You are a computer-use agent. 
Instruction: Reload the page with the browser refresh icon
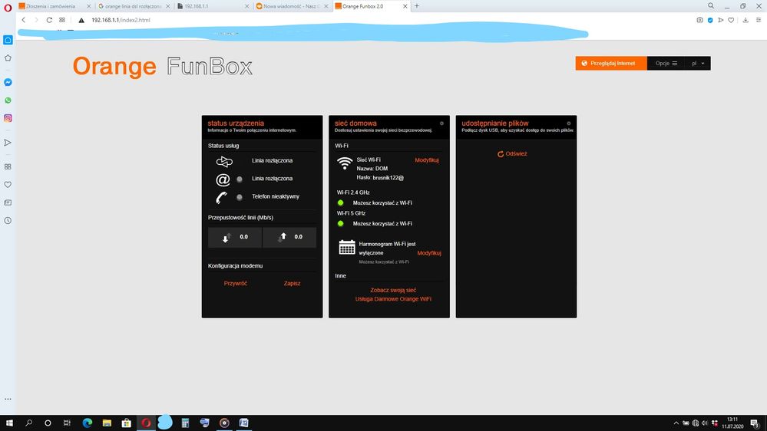point(49,20)
